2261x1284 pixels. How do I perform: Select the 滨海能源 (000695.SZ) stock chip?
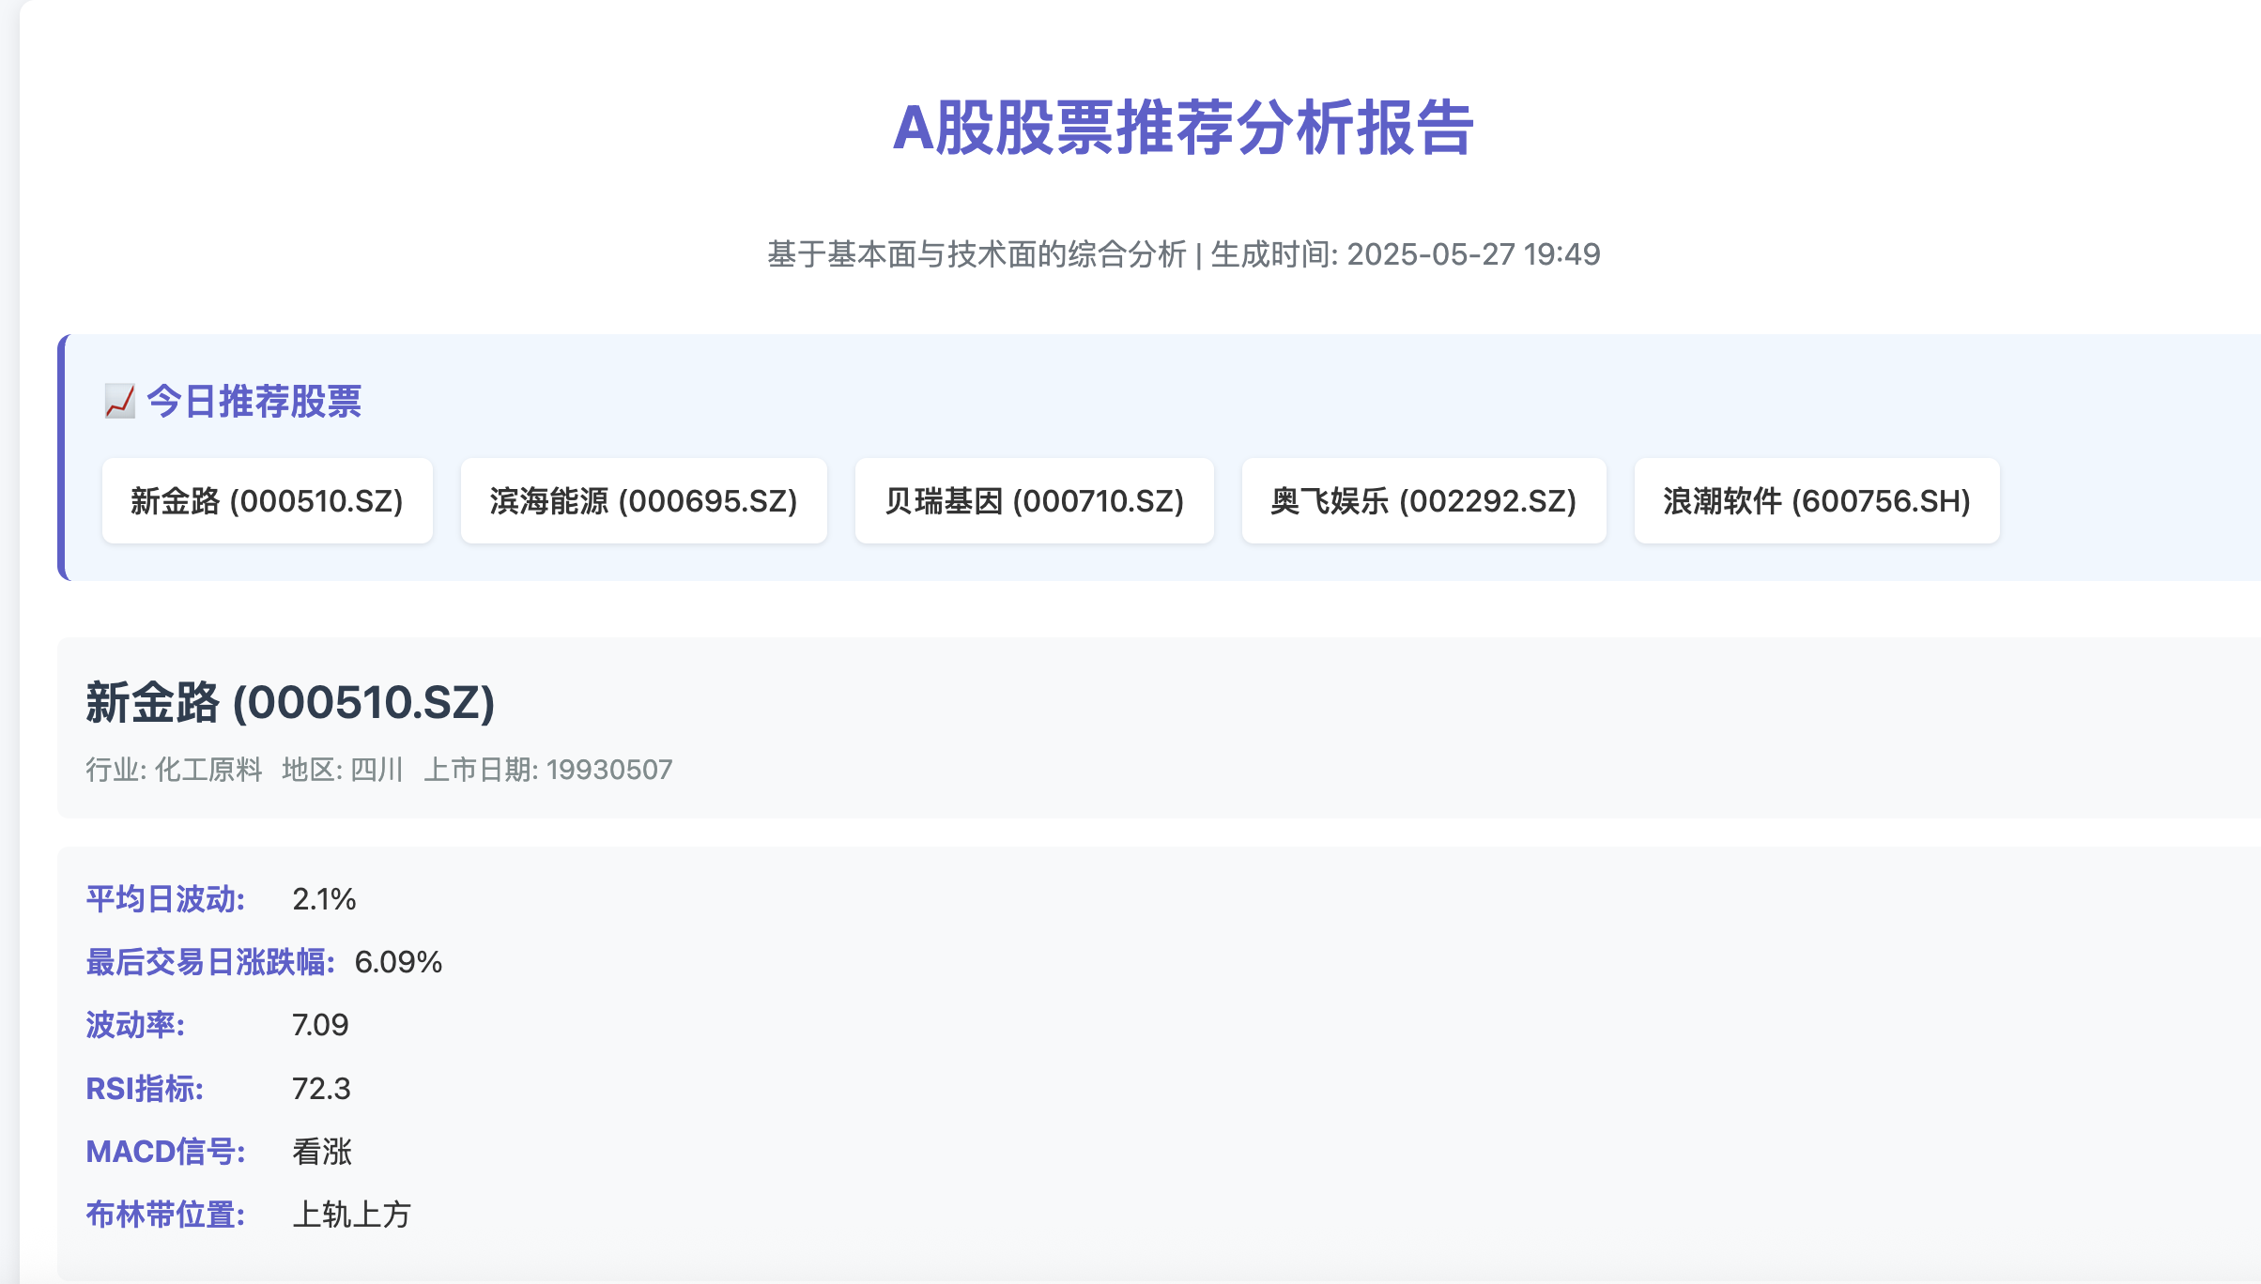644,501
